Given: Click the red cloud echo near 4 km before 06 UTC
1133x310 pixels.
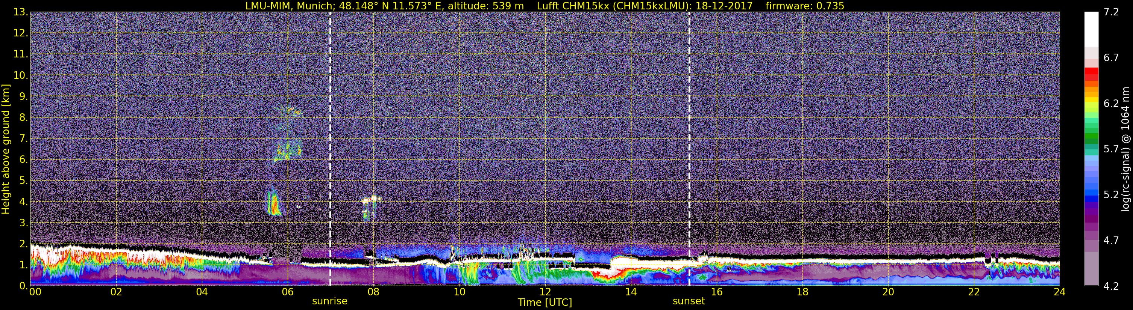Looking at the screenshot, I should (x=275, y=202).
